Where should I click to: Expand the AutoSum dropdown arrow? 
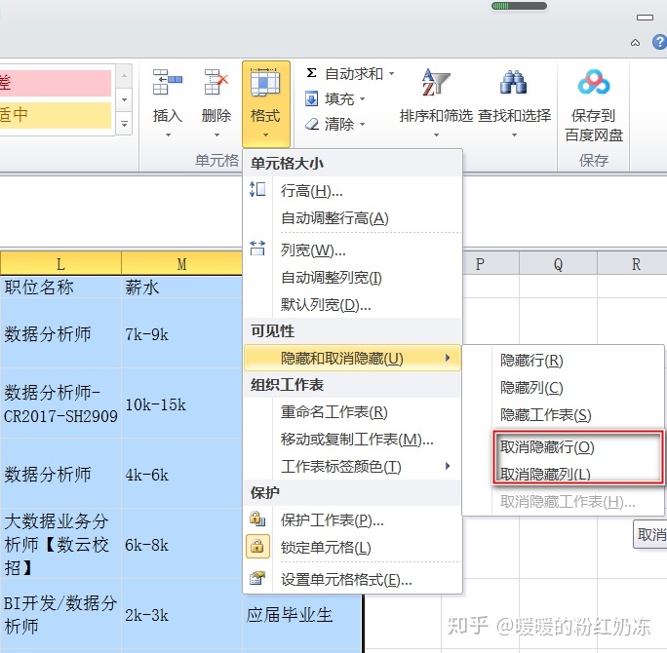tap(391, 73)
